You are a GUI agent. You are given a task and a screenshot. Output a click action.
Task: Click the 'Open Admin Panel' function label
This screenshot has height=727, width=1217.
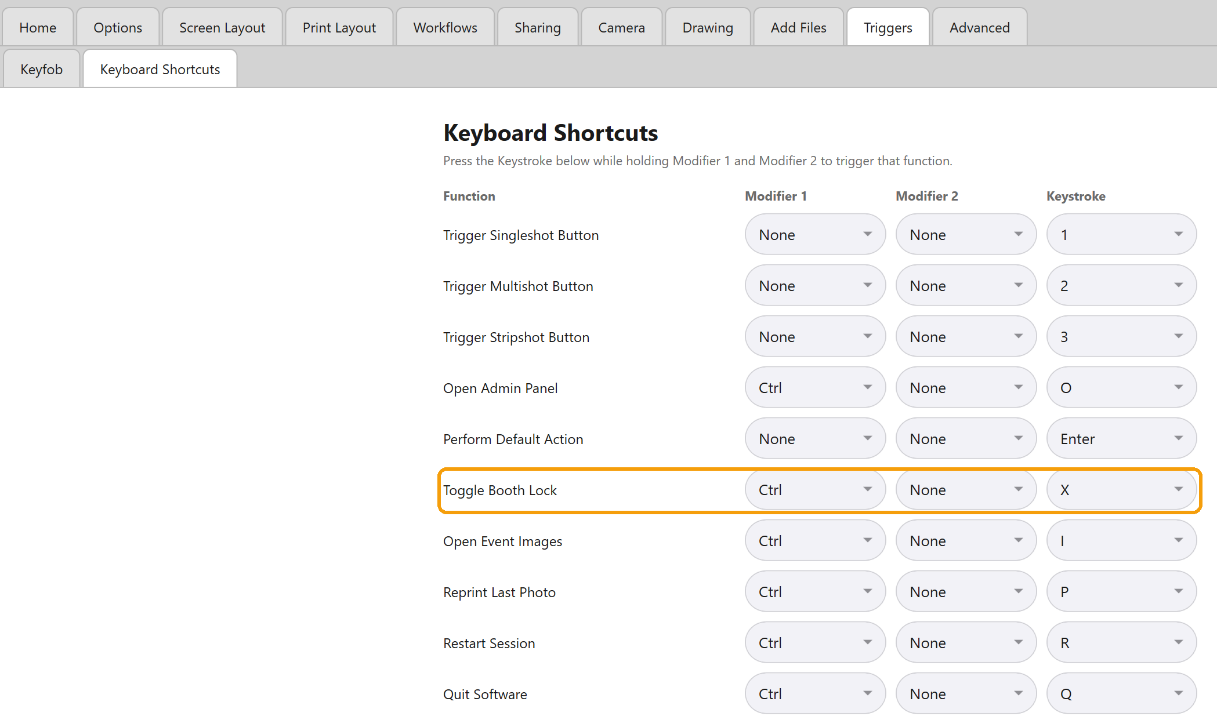point(500,388)
